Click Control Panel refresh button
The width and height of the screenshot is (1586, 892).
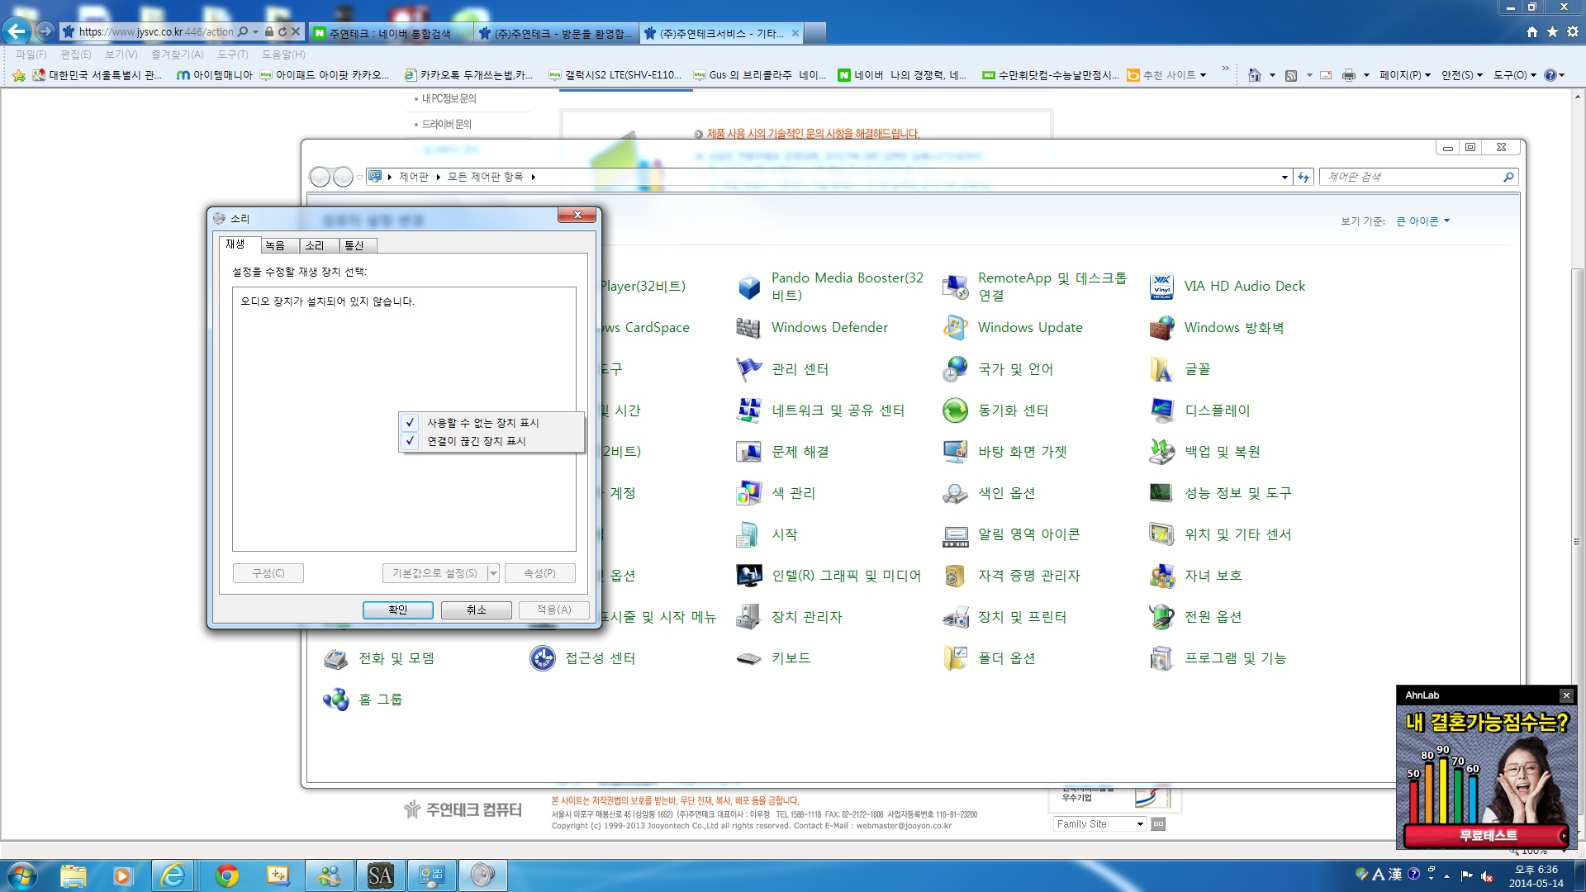pyautogui.click(x=1303, y=178)
